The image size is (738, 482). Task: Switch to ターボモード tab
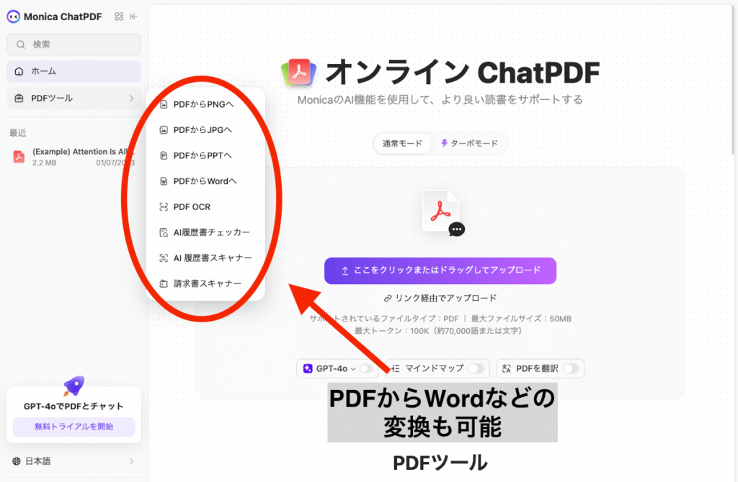[469, 144]
